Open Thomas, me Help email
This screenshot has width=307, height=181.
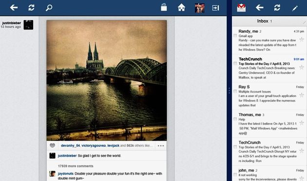click(269, 124)
